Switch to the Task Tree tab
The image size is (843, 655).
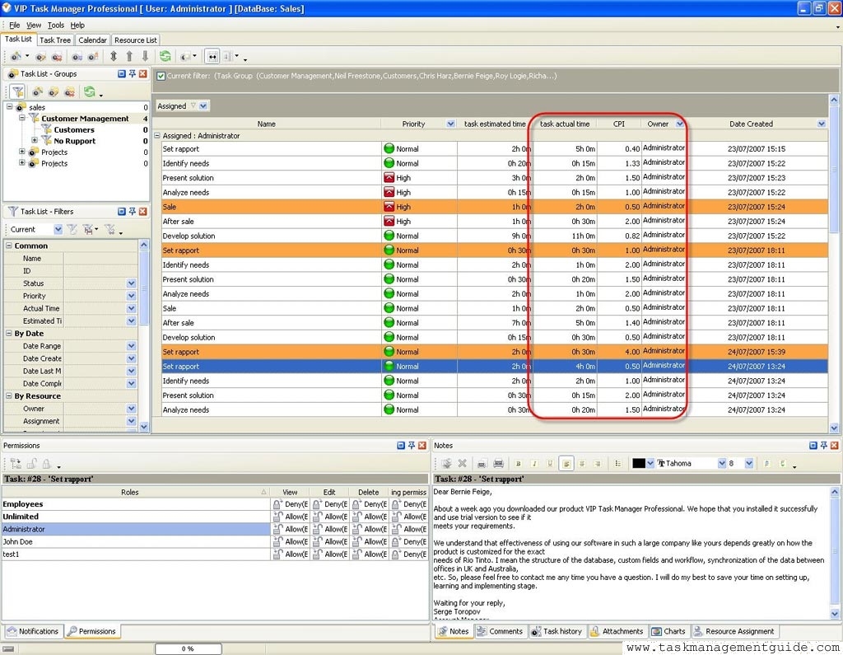55,40
